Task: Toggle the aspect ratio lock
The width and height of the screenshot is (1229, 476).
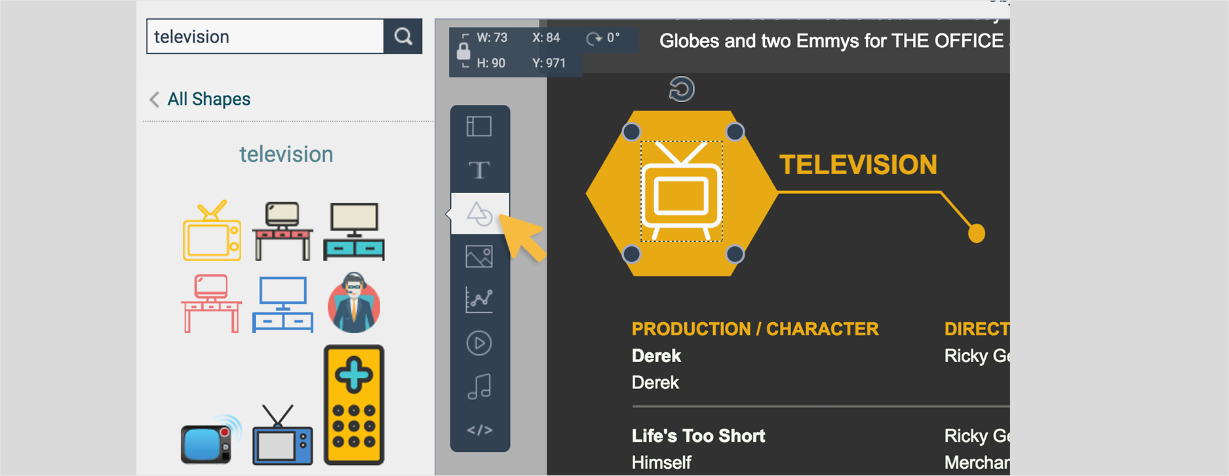Action: 463,50
